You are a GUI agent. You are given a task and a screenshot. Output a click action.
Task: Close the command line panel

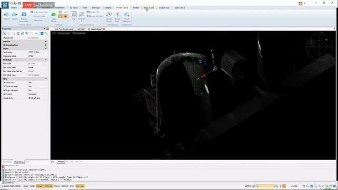coord(3,167)
